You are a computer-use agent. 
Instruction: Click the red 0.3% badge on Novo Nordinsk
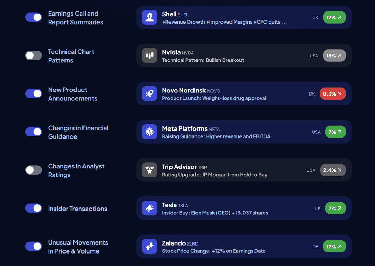tap(333, 94)
